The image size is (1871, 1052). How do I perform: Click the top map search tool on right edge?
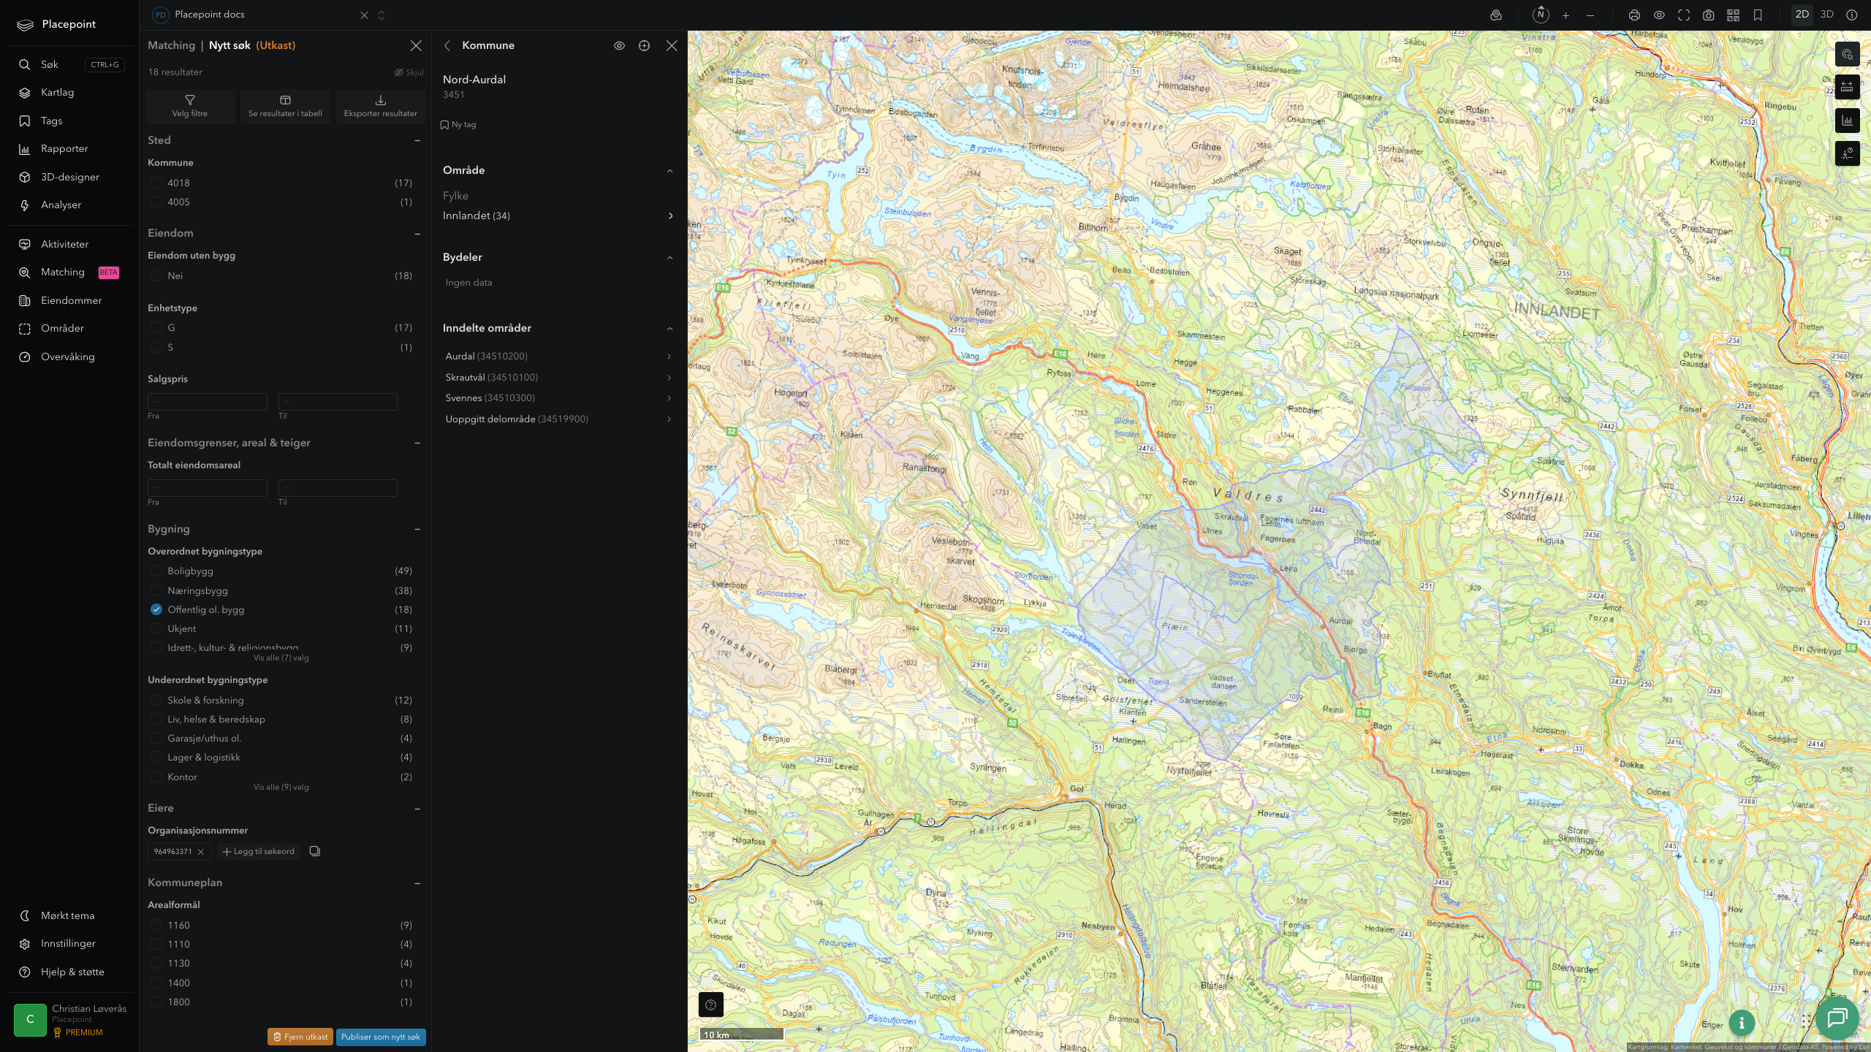click(1847, 54)
